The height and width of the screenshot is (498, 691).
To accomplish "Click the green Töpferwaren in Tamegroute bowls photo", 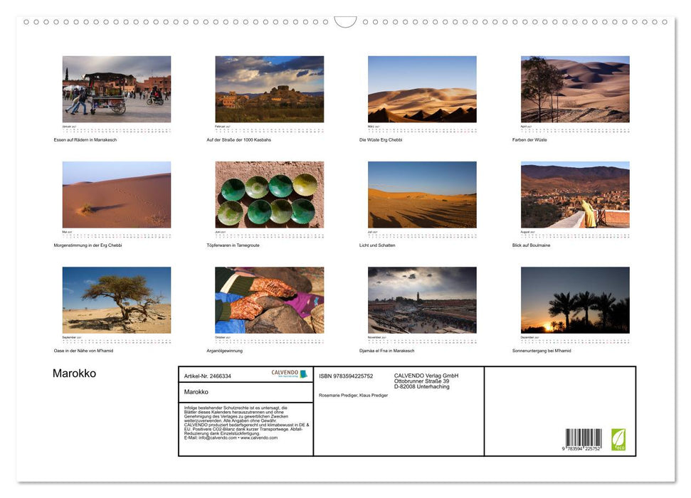I will click(269, 195).
